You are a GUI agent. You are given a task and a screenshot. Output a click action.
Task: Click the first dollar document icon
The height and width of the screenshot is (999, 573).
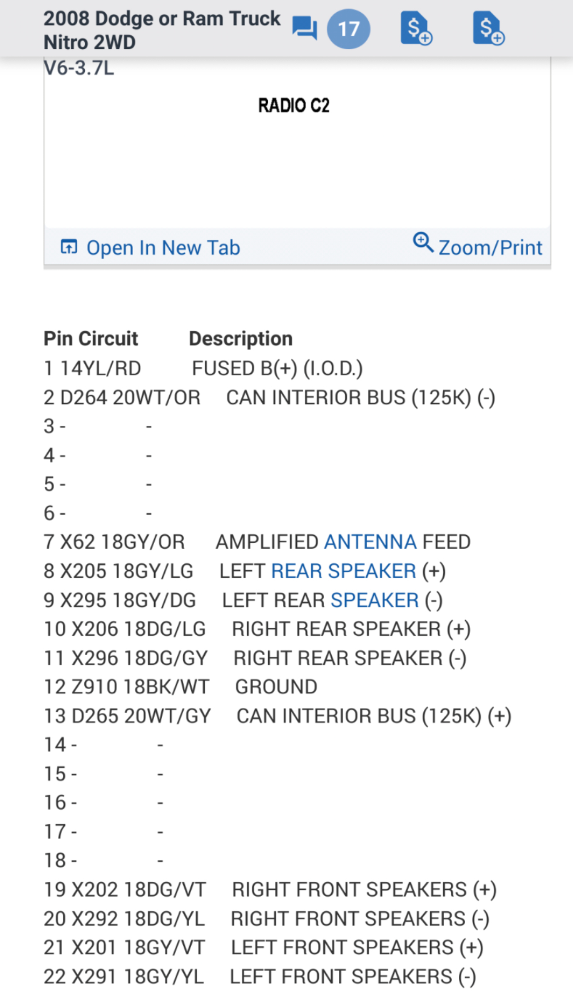[x=416, y=29]
